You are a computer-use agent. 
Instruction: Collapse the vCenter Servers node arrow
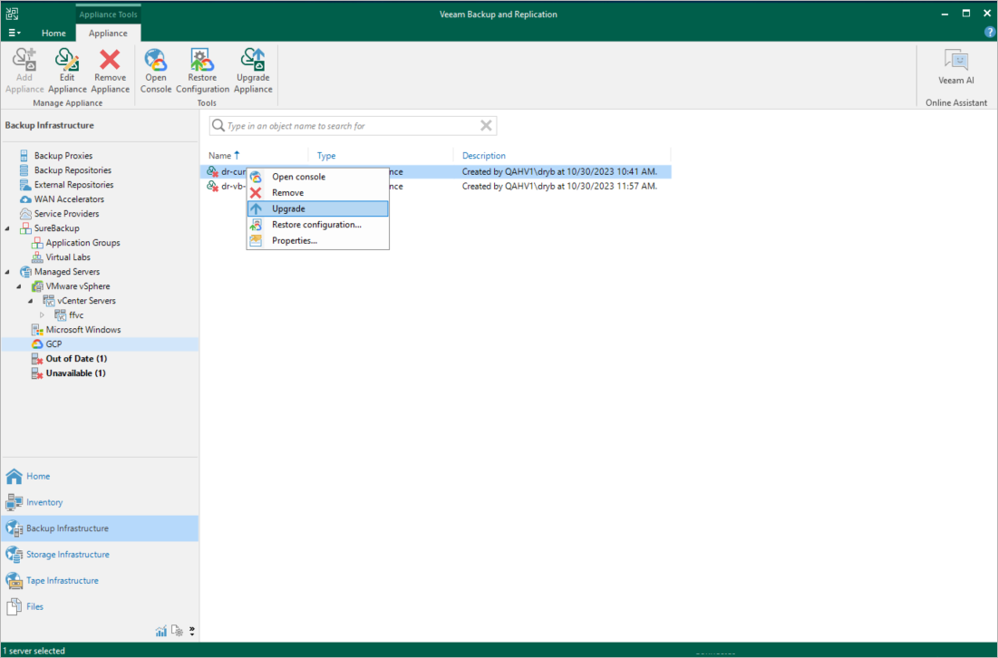(x=31, y=301)
